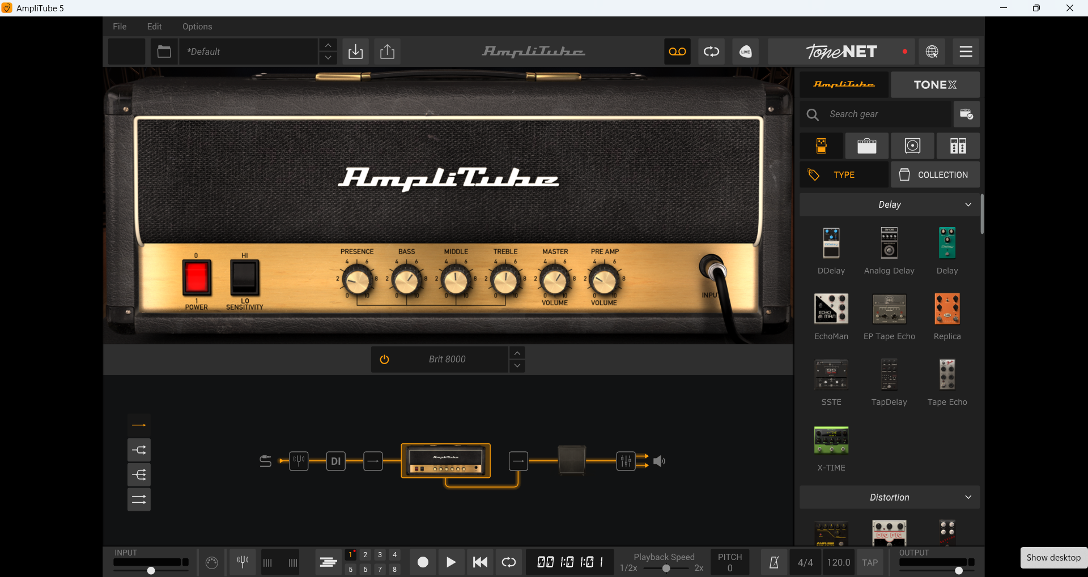Toggle the metronome icon
This screenshot has width=1088, height=577.
pos(774,562)
